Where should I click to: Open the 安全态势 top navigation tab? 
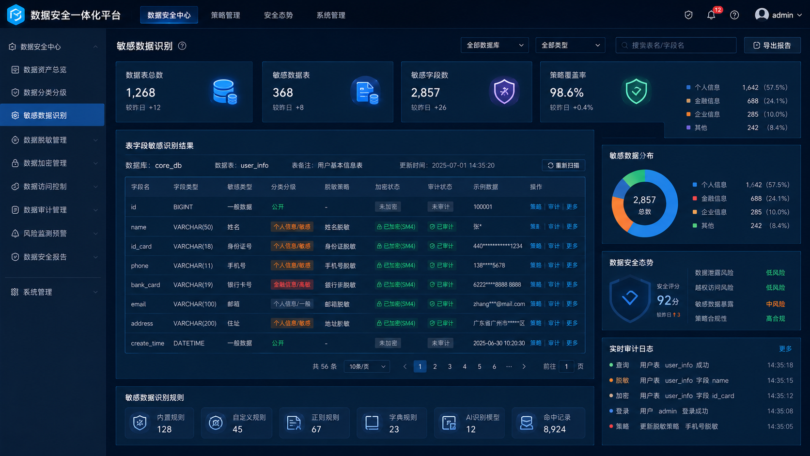coord(278,15)
